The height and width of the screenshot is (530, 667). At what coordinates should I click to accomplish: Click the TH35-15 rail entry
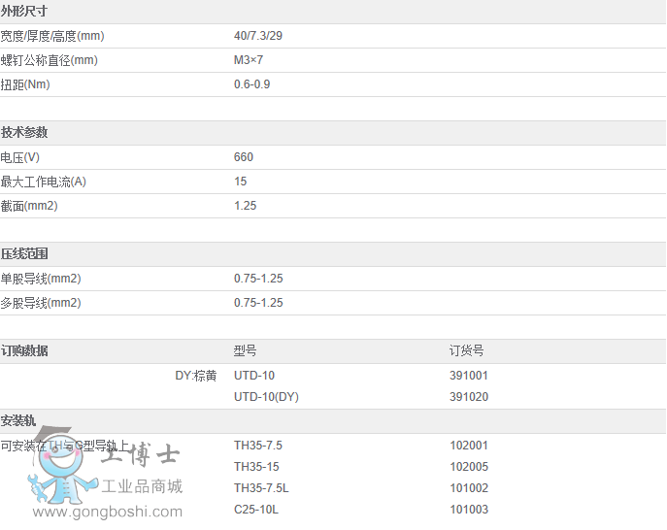256,467
